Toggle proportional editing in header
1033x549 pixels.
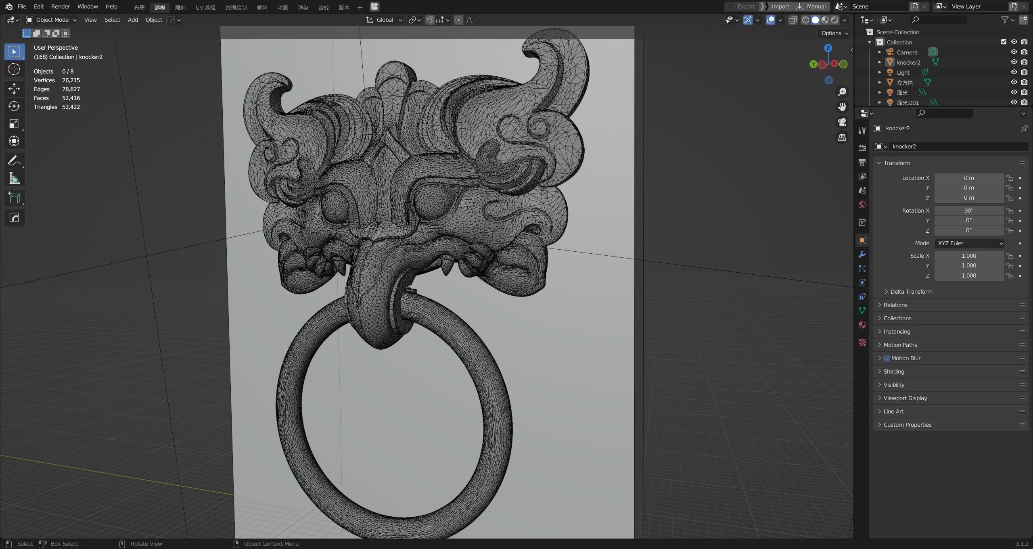[x=458, y=20]
